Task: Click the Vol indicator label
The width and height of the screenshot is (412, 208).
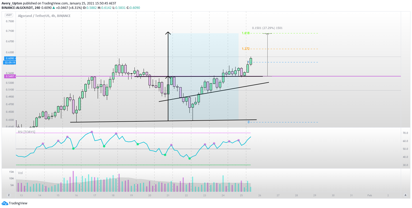Action: [x=20, y=173]
